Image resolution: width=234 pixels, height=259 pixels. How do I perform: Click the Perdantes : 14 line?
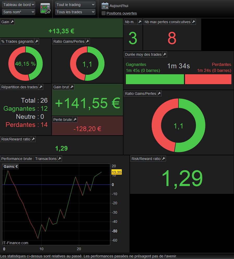click(27, 125)
